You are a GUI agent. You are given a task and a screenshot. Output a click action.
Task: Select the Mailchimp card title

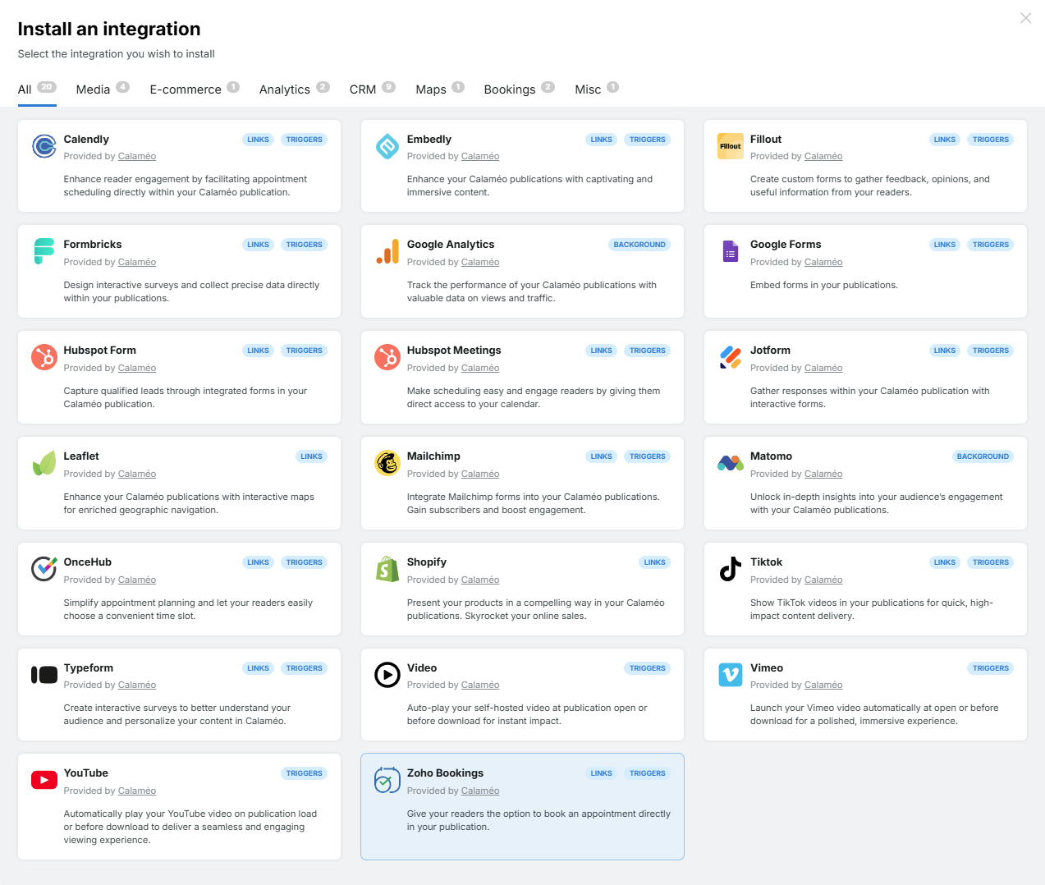point(433,456)
